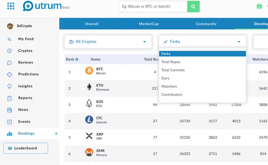Click the Watchers column header
This screenshot has height=165, width=268.
point(260,59)
